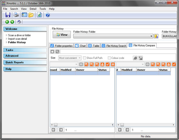179x140 pixels.
Task: Expand the Quick Reports sidebar section
Action: coord(25,62)
